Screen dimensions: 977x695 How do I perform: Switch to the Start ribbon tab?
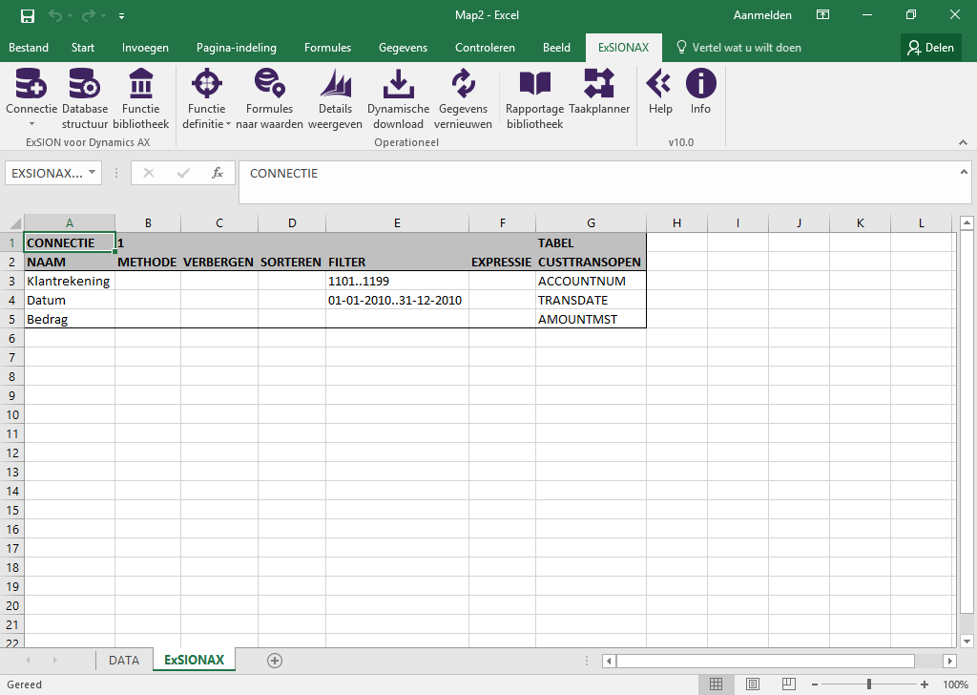[83, 48]
